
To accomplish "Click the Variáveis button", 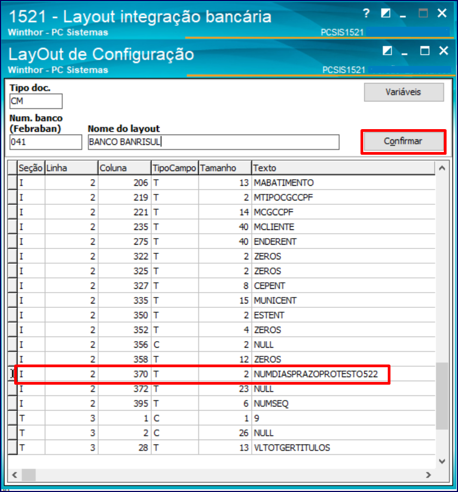I will pyautogui.click(x=404, y=92).
